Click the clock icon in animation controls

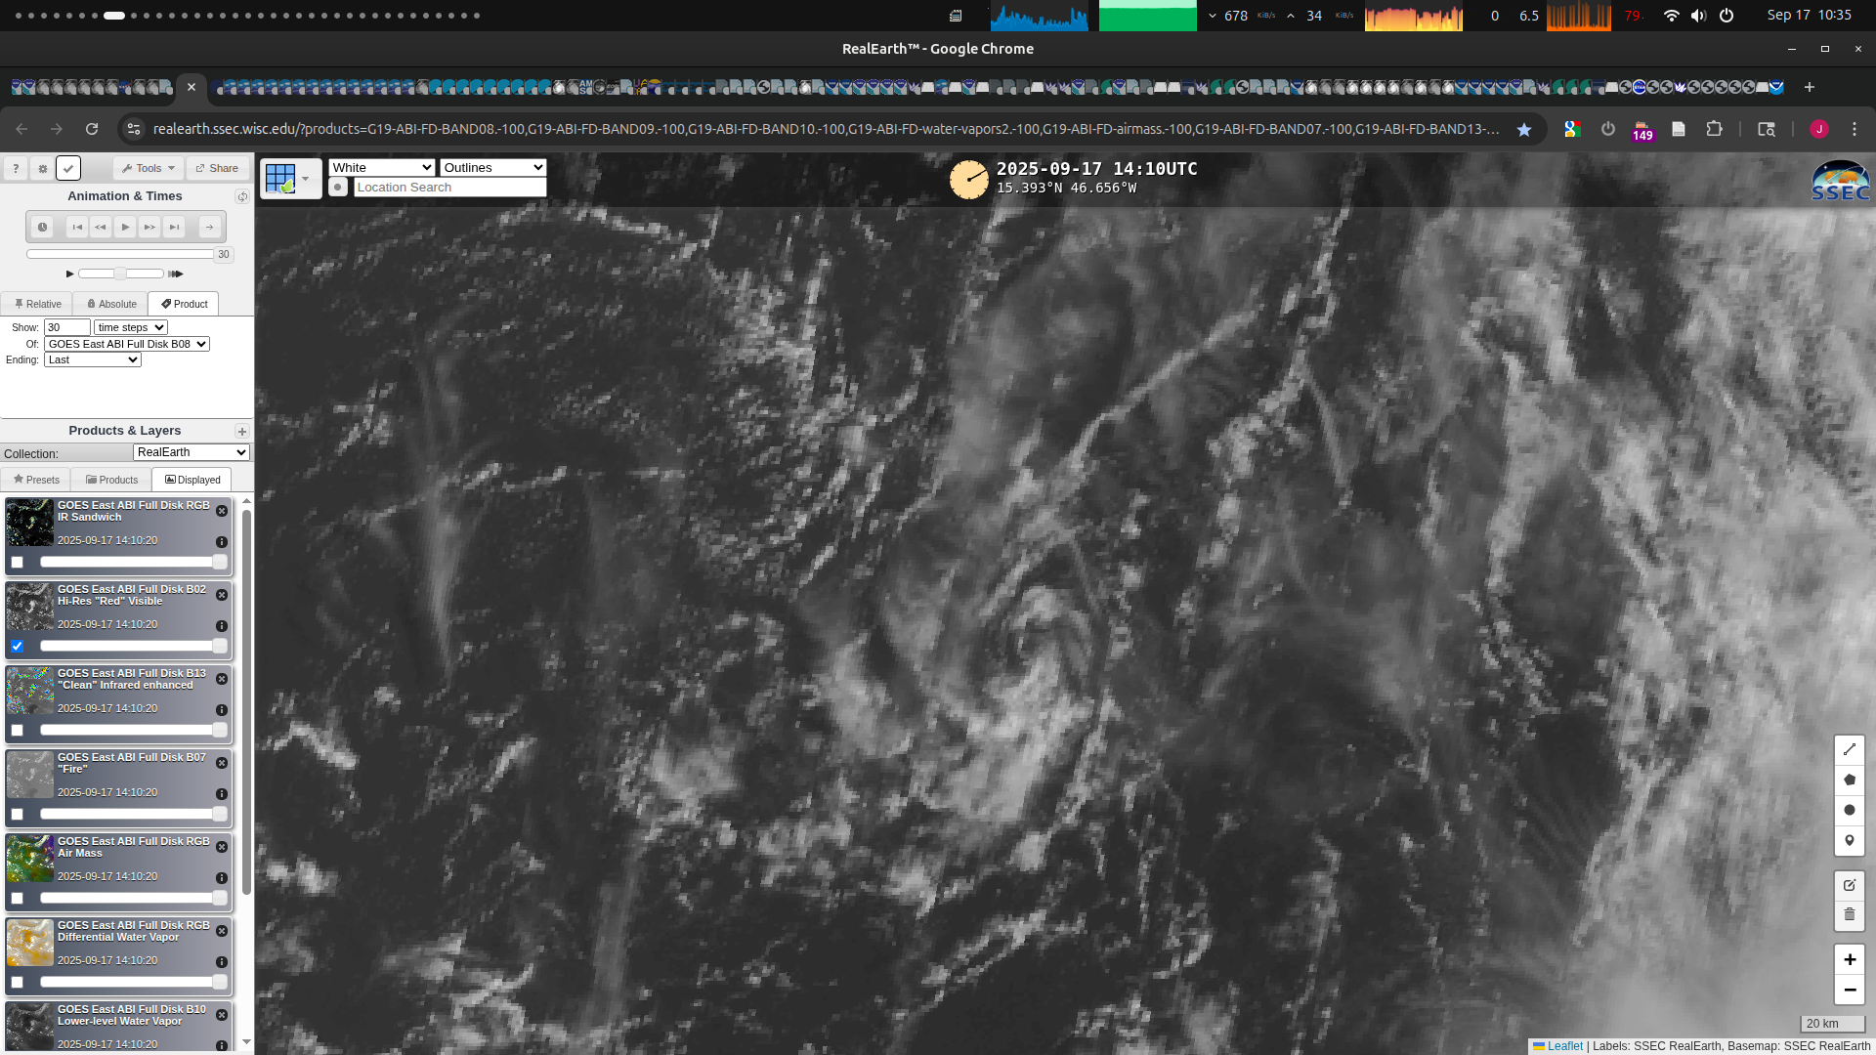click(x=42, y=227)
